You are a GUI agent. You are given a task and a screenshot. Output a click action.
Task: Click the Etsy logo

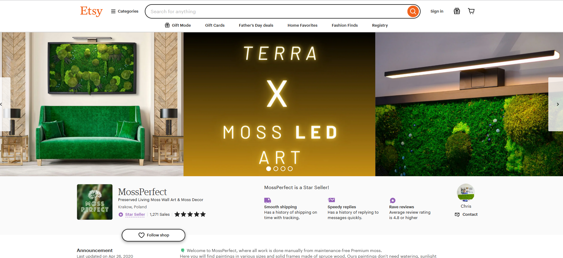click(91, 11)
